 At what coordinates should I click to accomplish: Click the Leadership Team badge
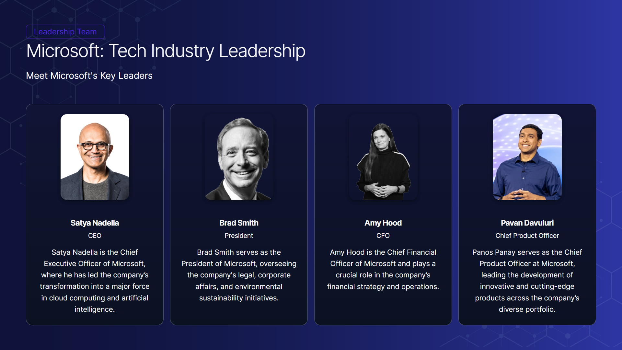[65, 32]
